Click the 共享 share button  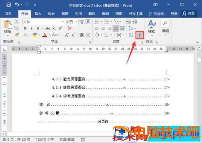click(189, 14)
